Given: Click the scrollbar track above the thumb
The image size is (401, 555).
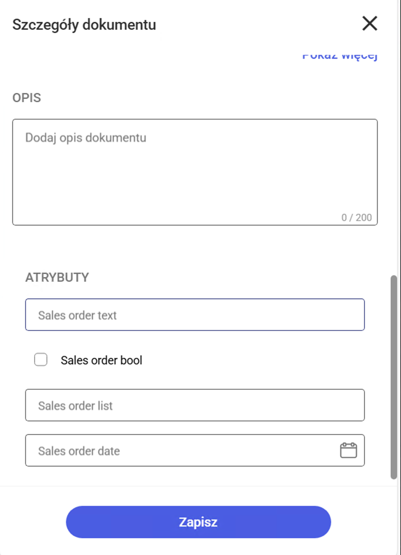Looking at the screenshot, I should click(394, 162).
